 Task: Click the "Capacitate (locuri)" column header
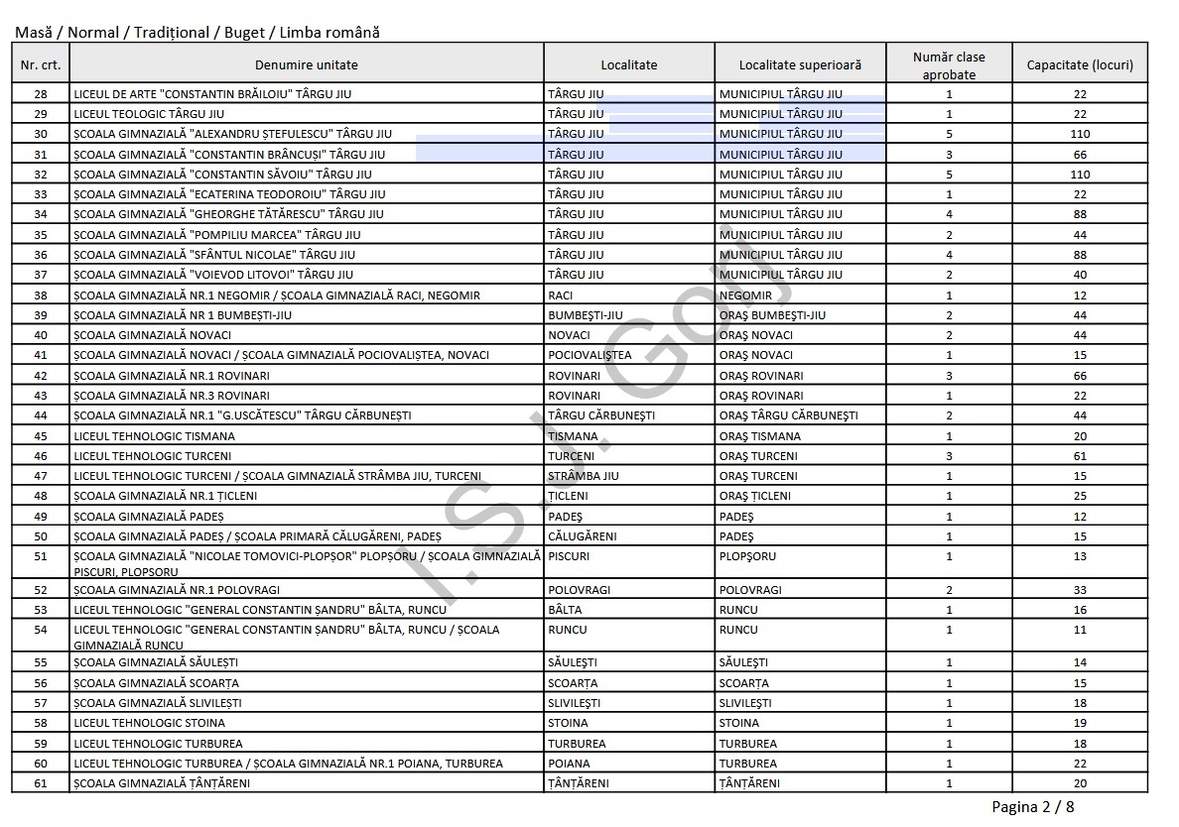point(1080,65)
